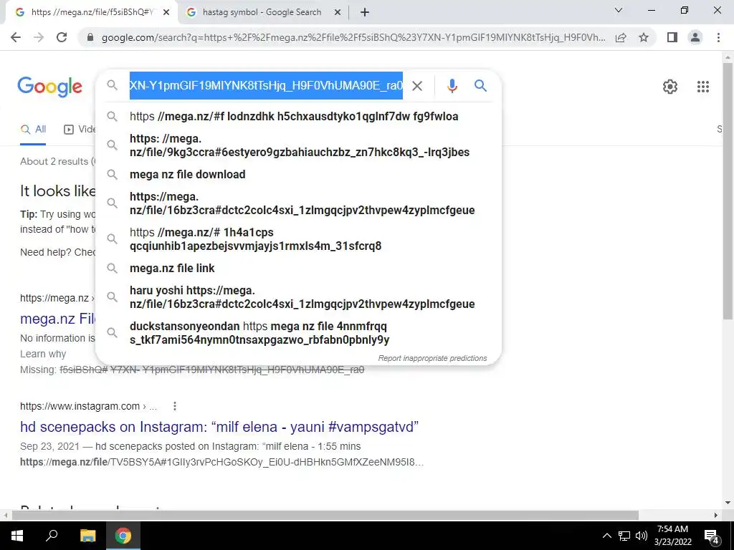
Task: Choose the haru yoshi suggestion
Action: (298, 297)
